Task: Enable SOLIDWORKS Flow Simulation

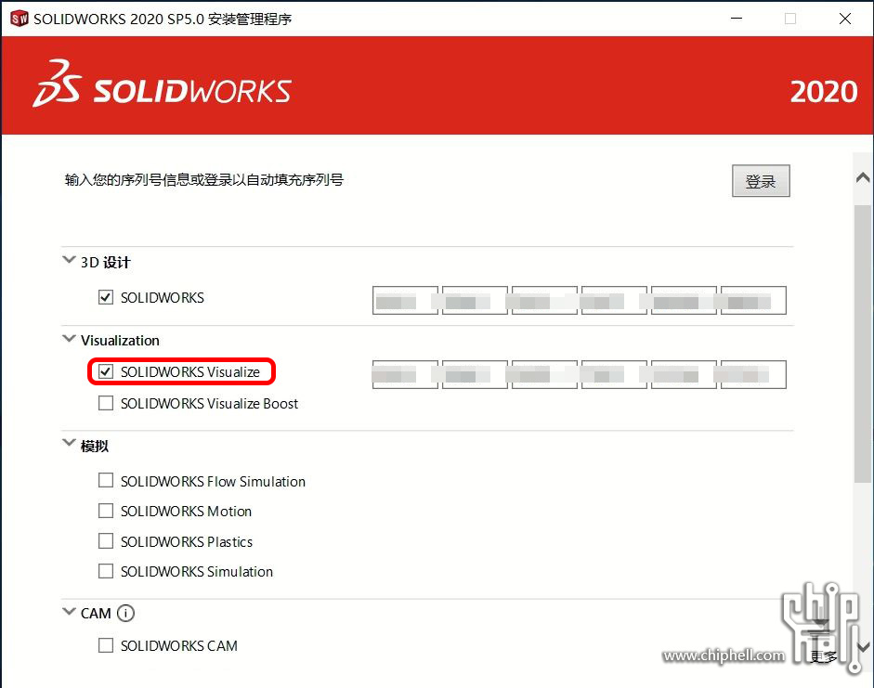Action: (106, 480)
